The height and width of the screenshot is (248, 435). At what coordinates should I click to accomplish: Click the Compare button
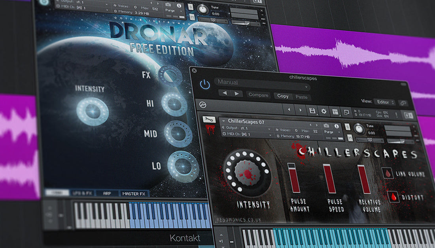pos(258,95)
